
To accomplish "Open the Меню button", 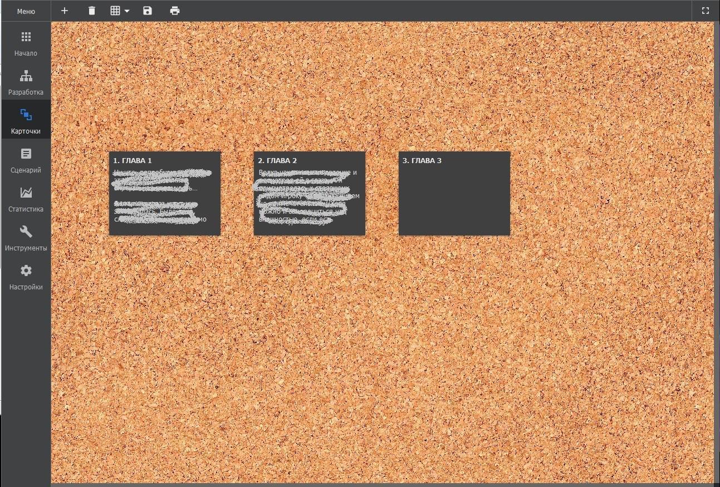I will [26, 11].
